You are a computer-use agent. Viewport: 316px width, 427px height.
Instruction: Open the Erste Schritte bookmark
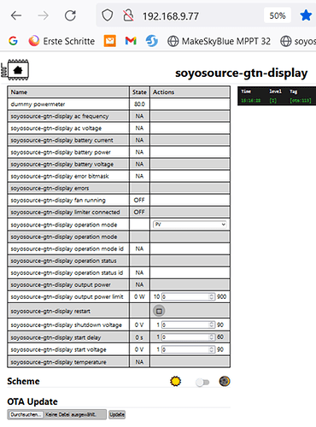coord(61,41)
